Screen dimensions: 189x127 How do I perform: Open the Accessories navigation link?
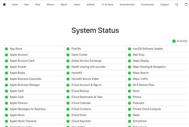click(x=147, y=5)
